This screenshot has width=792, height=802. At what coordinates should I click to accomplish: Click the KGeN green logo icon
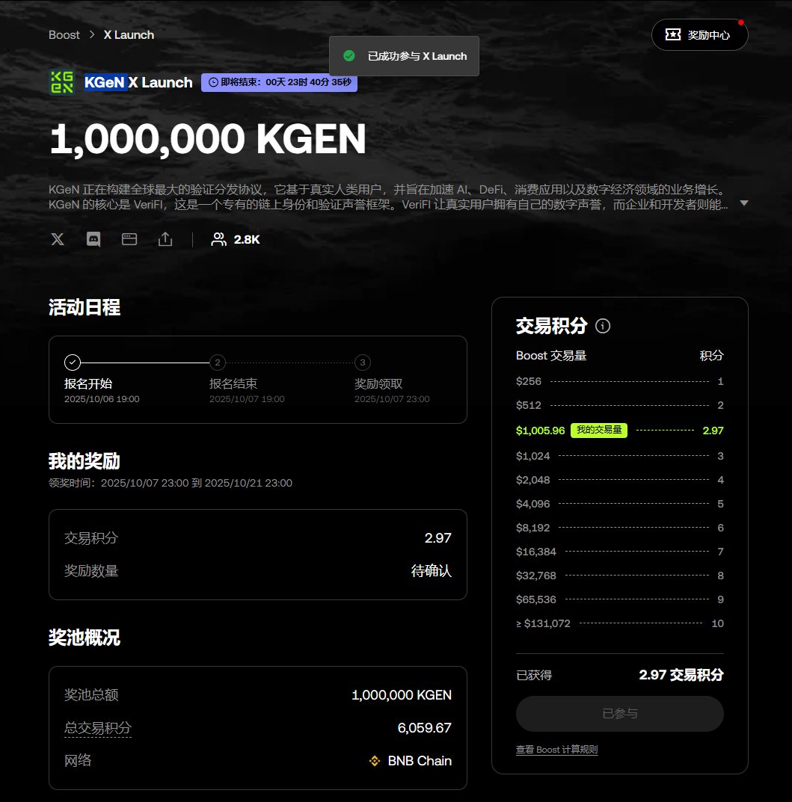[x=62, y=81]
